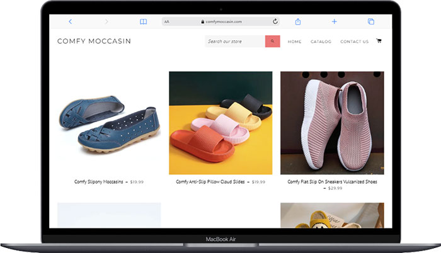Go to the HOME menu item

pos(294,42)
